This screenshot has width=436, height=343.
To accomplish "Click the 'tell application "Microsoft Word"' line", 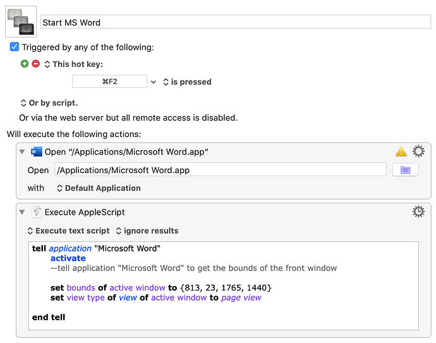I will pos(96,248).
